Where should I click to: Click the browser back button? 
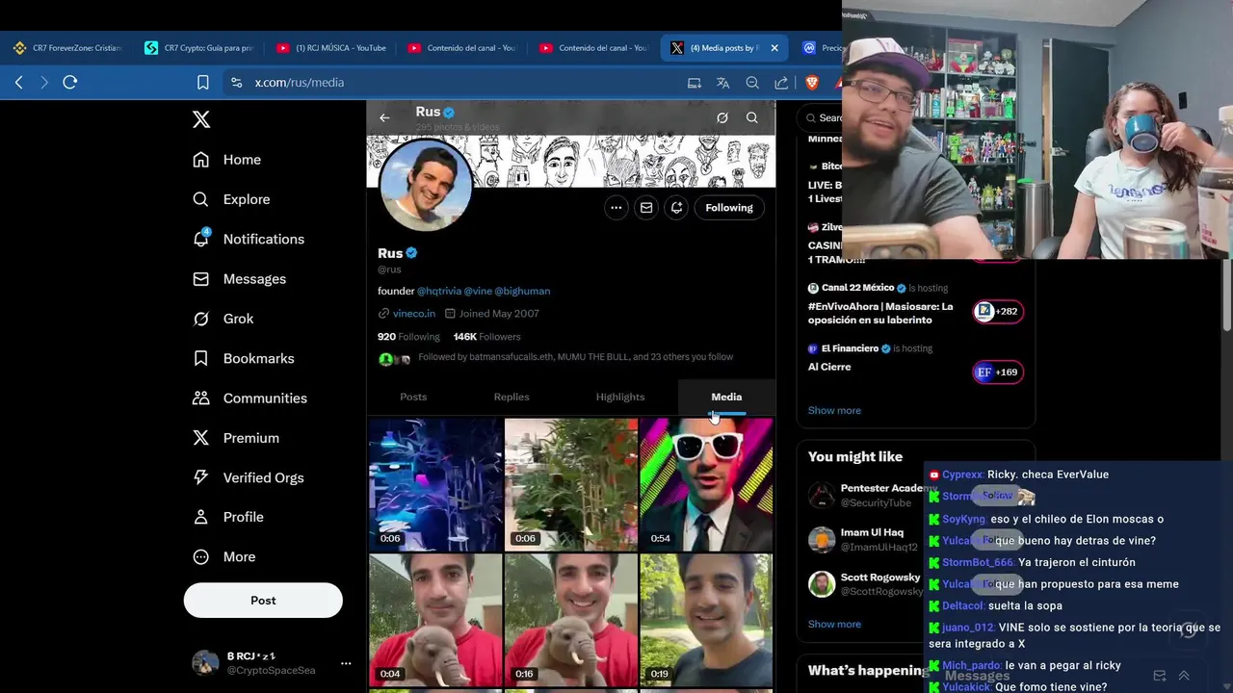click(x=18, y=83)
